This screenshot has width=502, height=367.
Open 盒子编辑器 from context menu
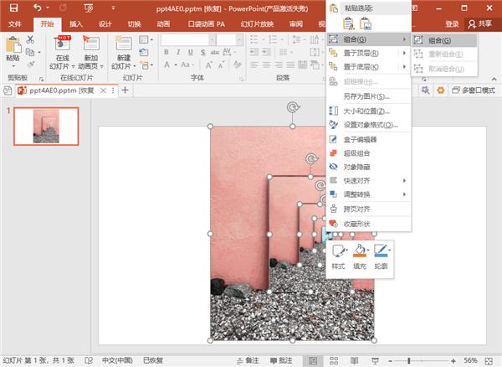tap(368, 139)
